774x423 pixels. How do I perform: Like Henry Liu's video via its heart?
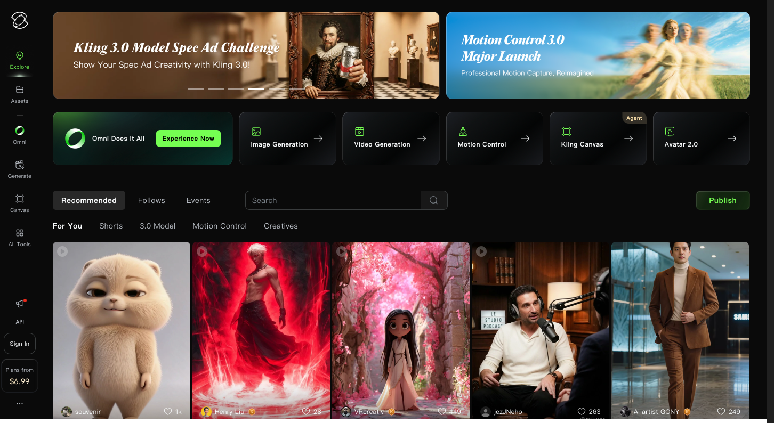point(306,412)
